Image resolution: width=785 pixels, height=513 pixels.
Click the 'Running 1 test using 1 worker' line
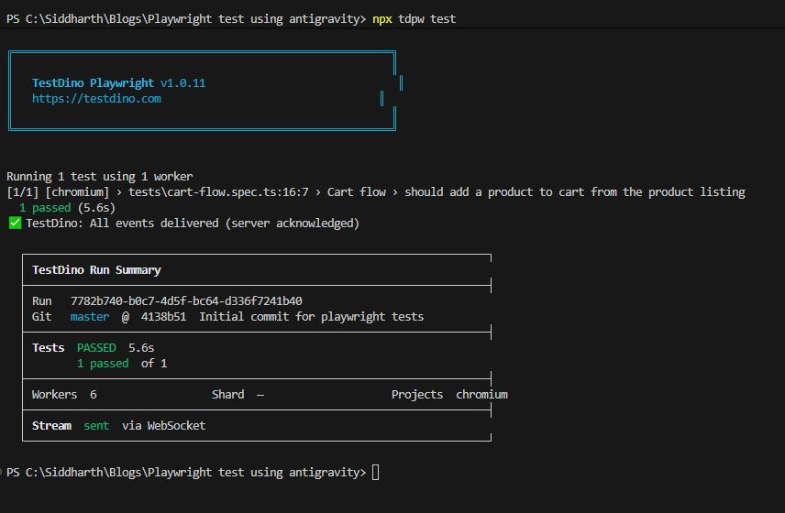tap(99, 177)
